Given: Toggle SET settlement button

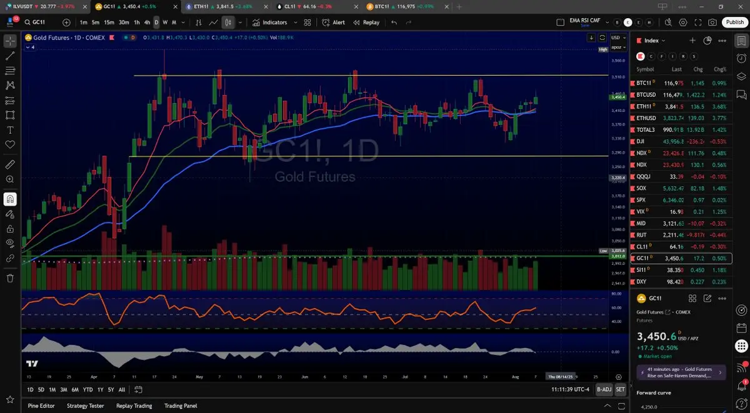Looking at the screenshot, I should coord(620,389).
